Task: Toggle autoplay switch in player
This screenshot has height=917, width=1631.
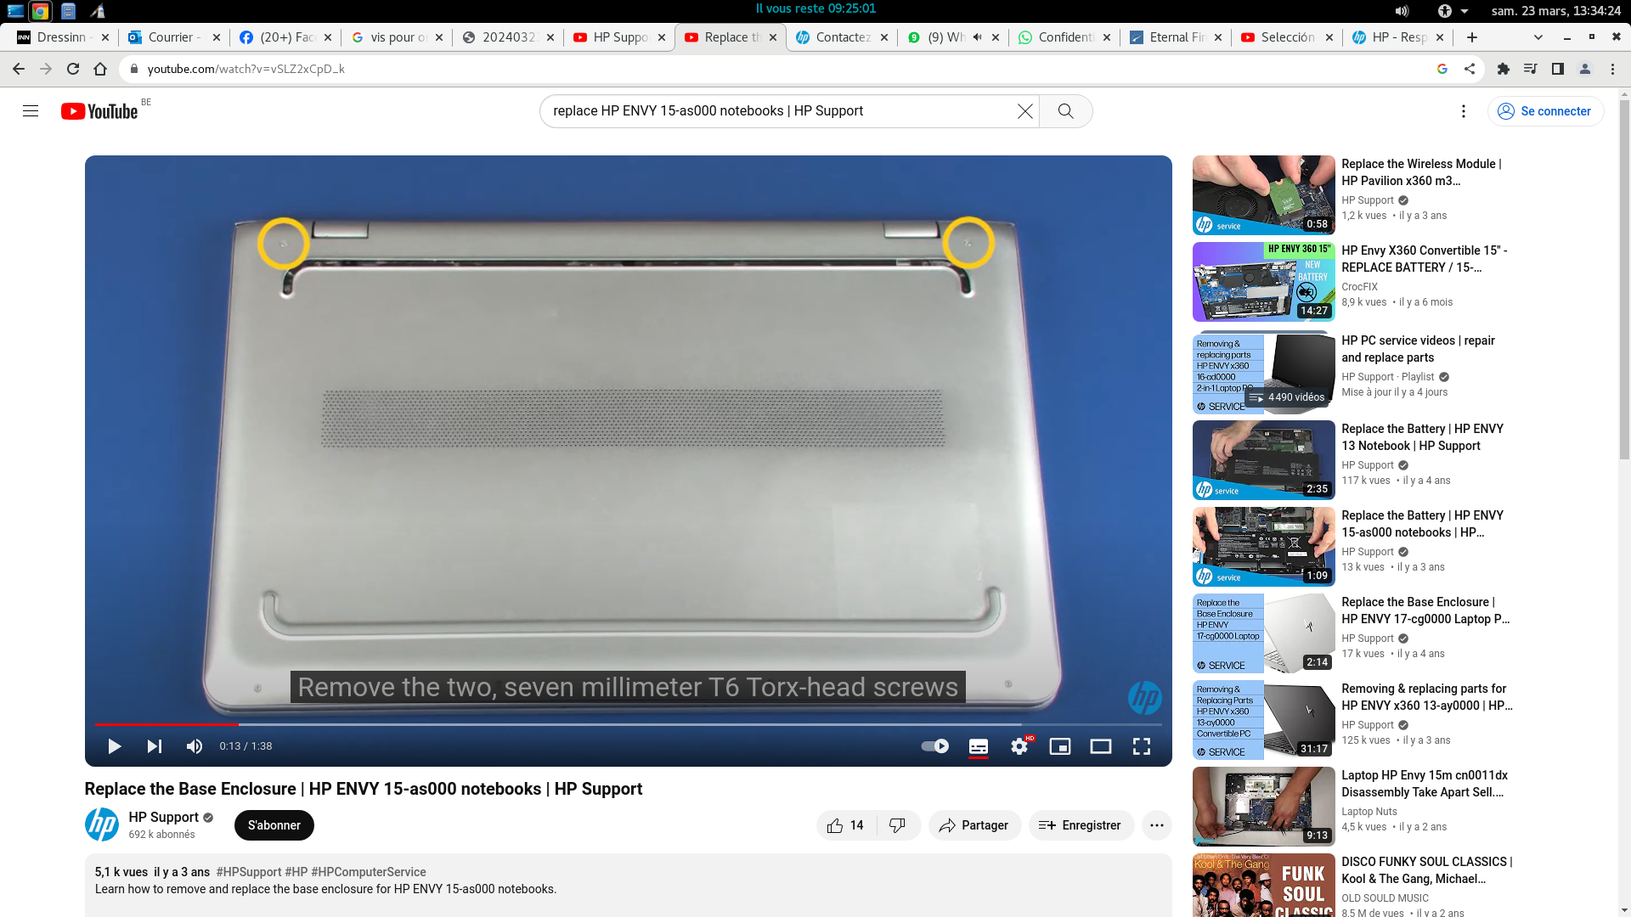Action: point(934,745)
